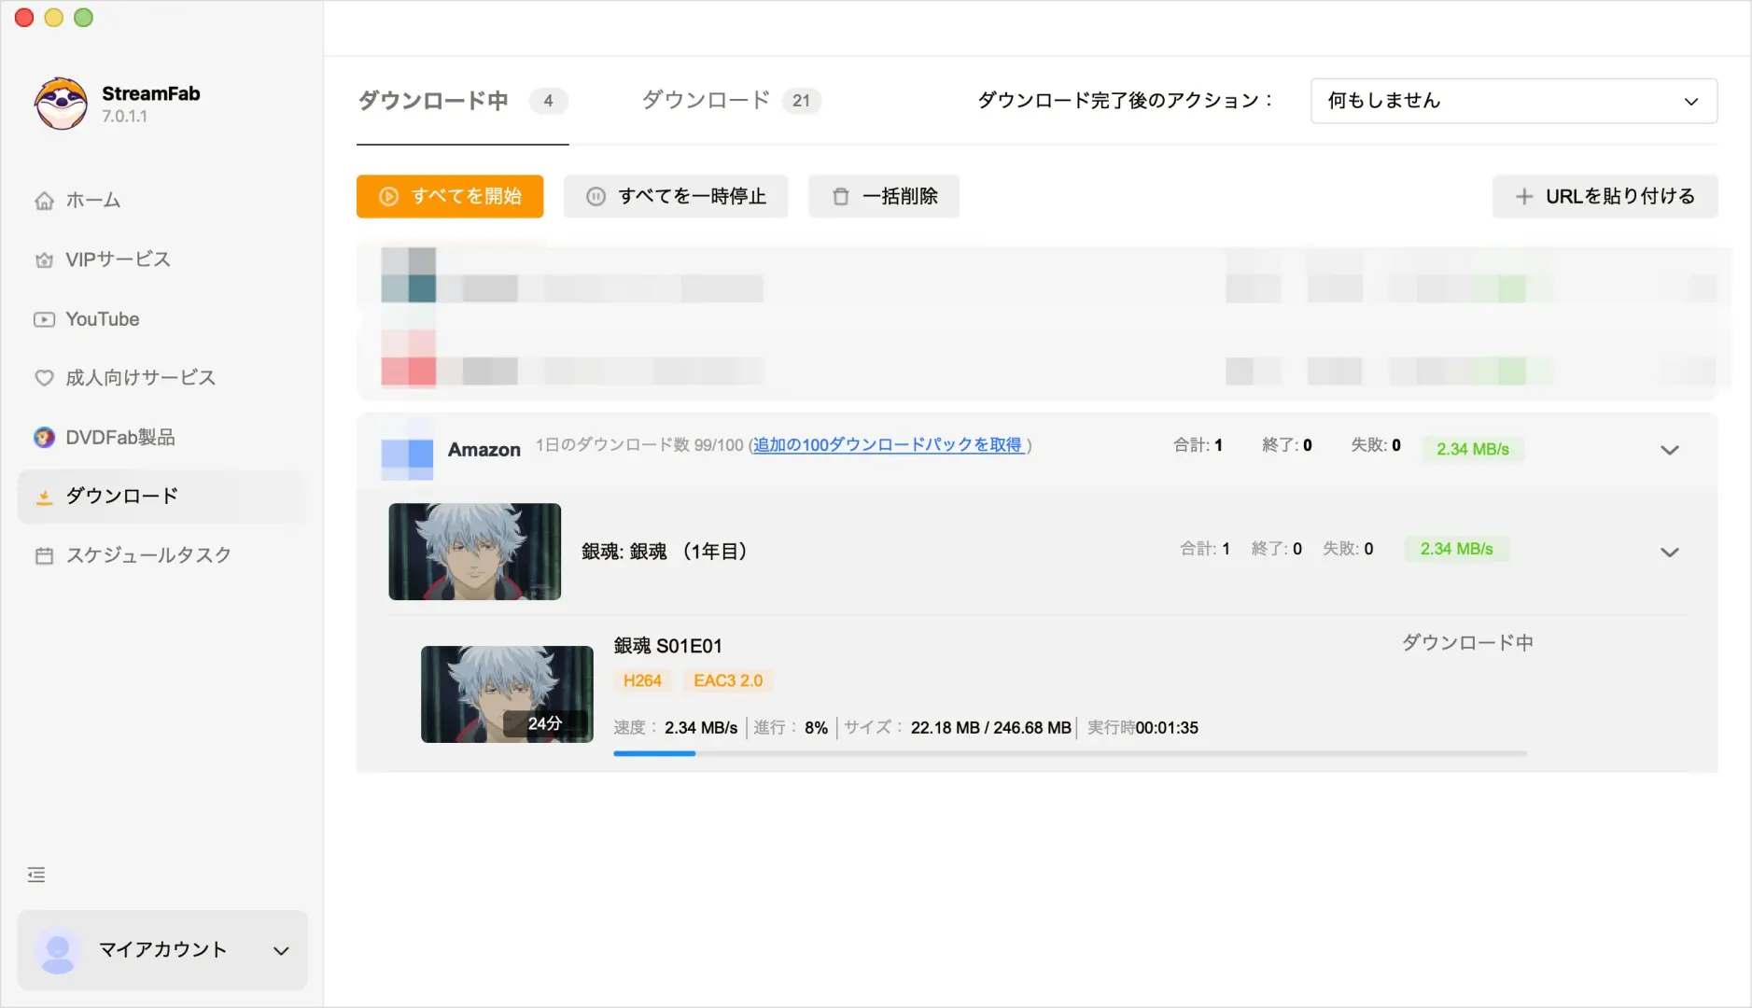
Task: Click 銀魂: 銀魂 (1年目) title
Action: click(664, 552)
